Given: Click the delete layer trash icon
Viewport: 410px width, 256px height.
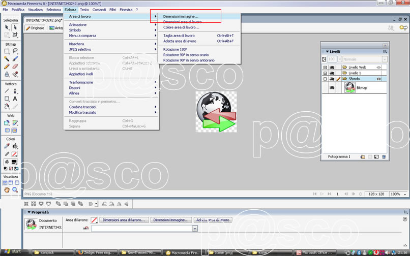Looking at the screenshot, I should (384, 157).
